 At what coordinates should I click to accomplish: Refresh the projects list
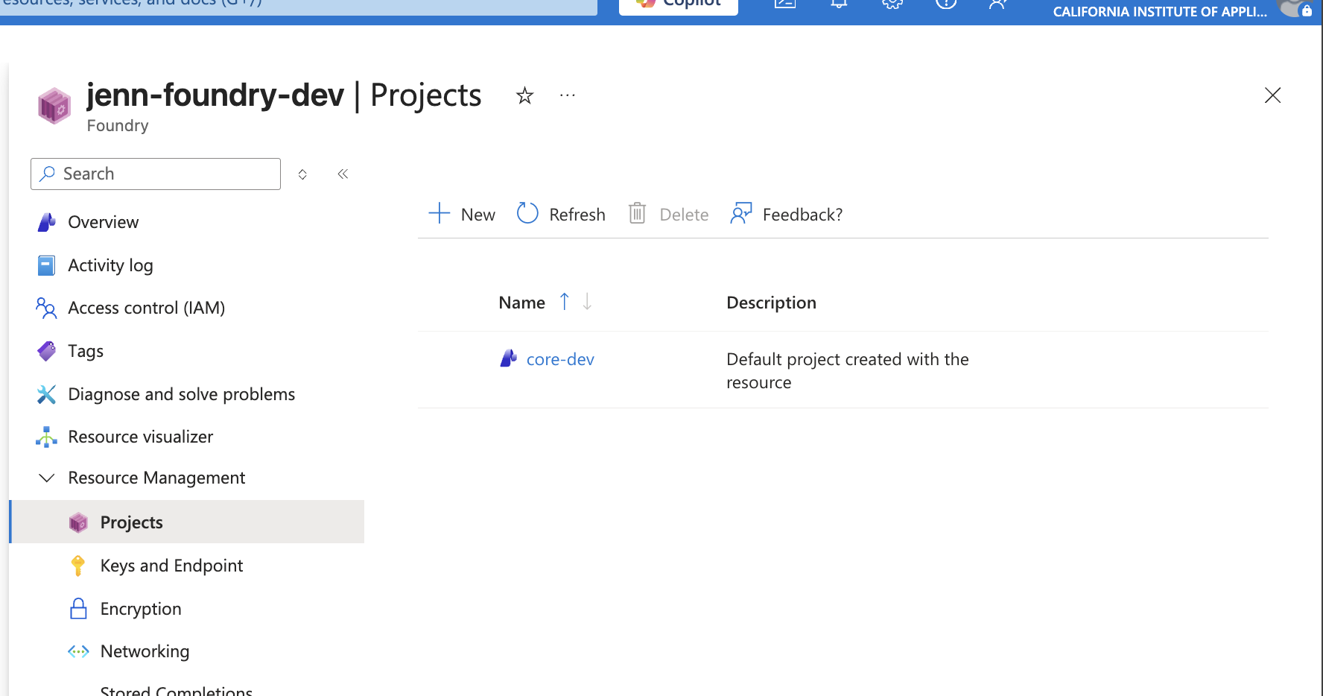[x=561, y=215]
